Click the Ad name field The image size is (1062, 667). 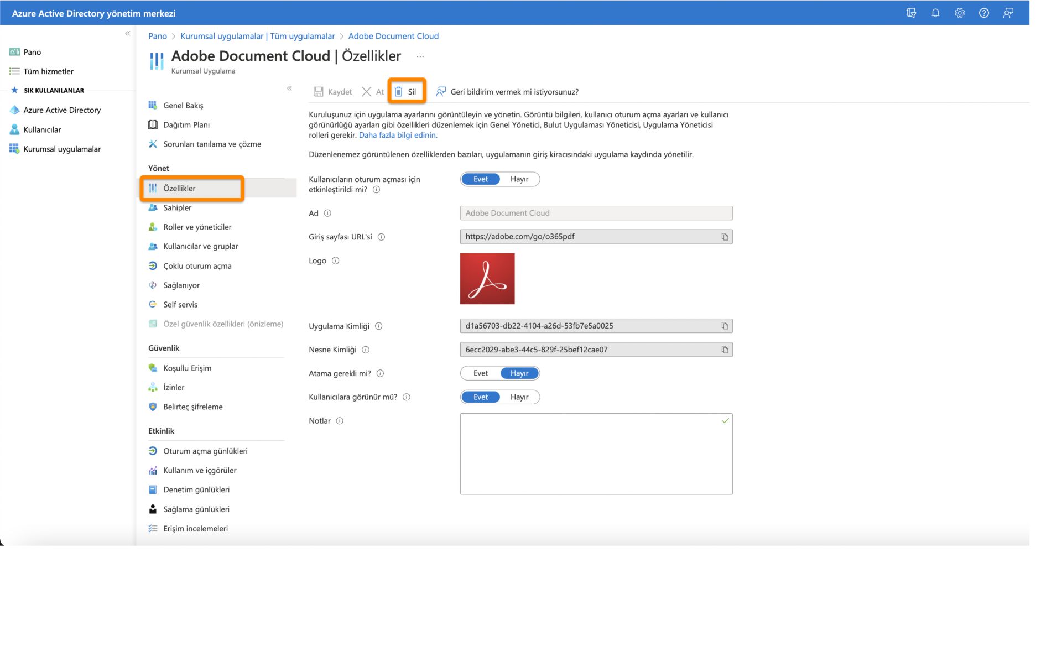pyautogui.click(x=596, y=213)
